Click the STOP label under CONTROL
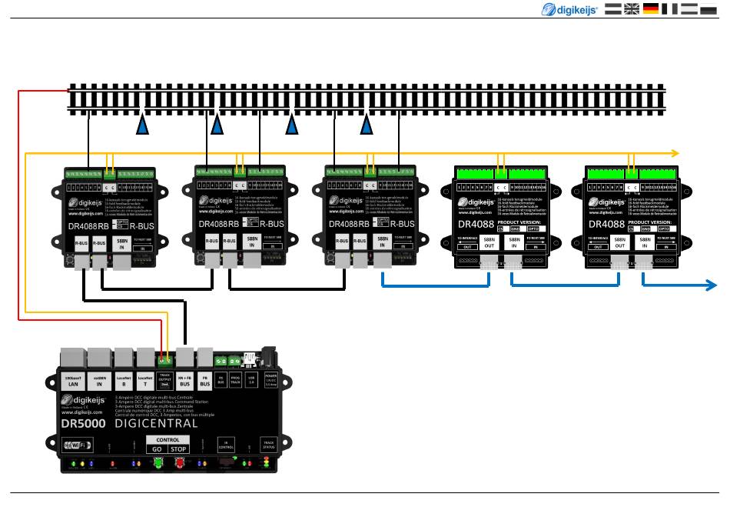This screenshot has height=507, width=730. coord(178,449)
